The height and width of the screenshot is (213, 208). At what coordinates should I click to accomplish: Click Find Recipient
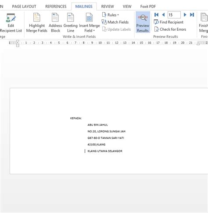tap(169, 22)
